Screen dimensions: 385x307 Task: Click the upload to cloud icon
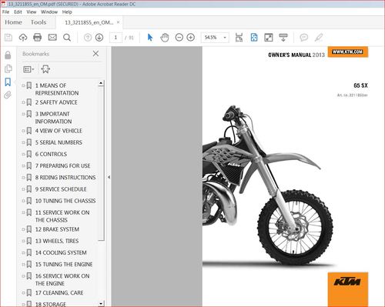(23, 38)
